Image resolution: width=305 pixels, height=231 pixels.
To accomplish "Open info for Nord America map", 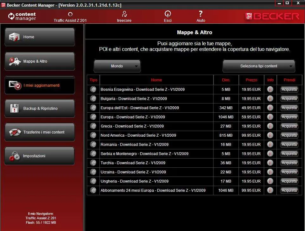I will [270, 135].
